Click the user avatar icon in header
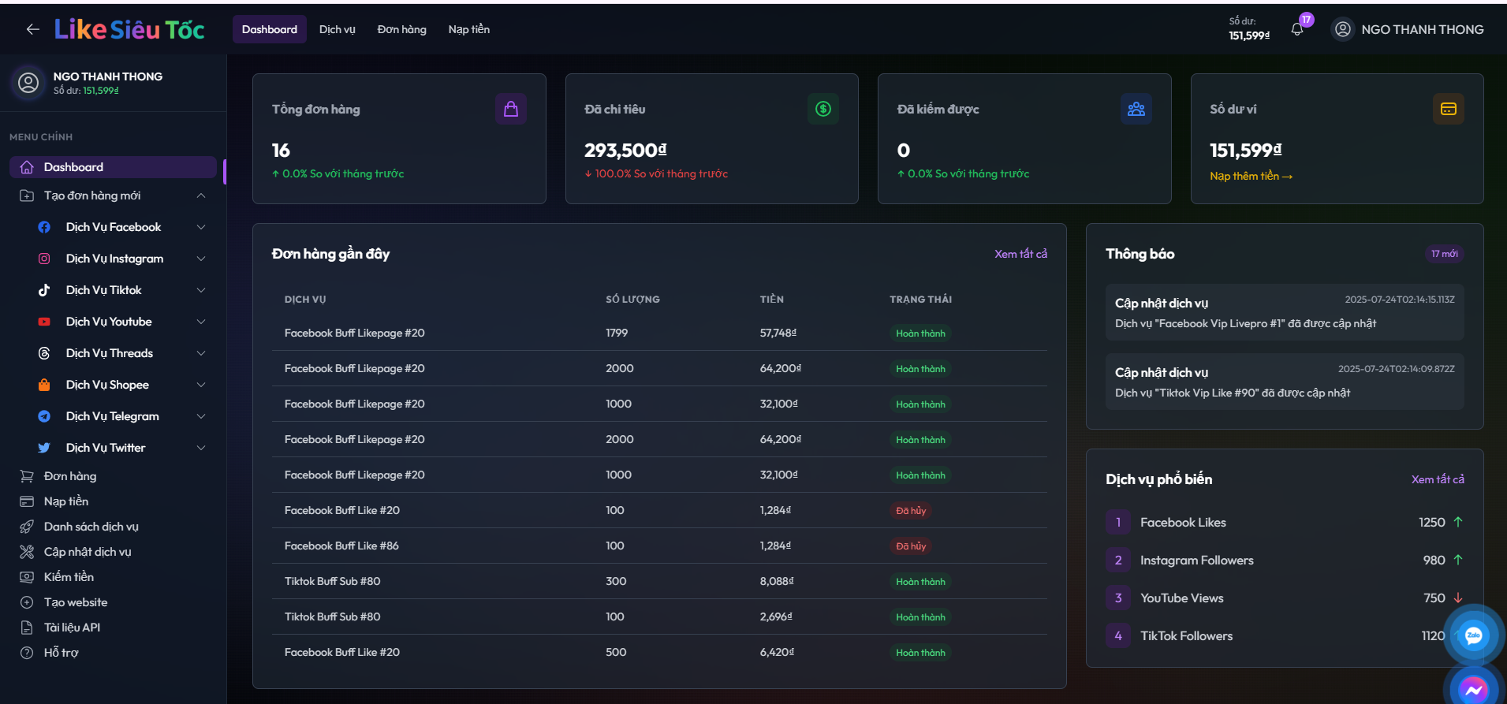Viewport: 1507px width, 704px height. pyautogui.click(x=1342, y=30)
